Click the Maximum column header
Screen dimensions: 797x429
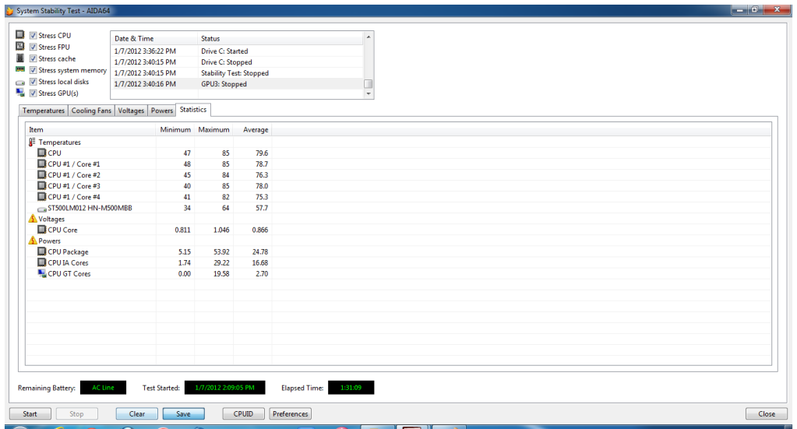[213, 129]
